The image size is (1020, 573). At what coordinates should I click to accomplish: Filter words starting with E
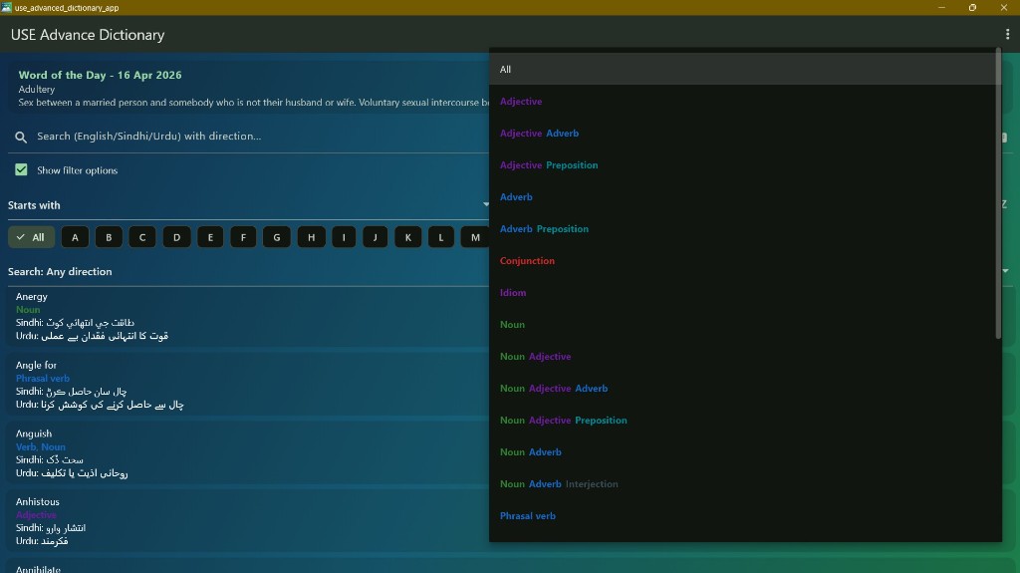click(210, 237)
